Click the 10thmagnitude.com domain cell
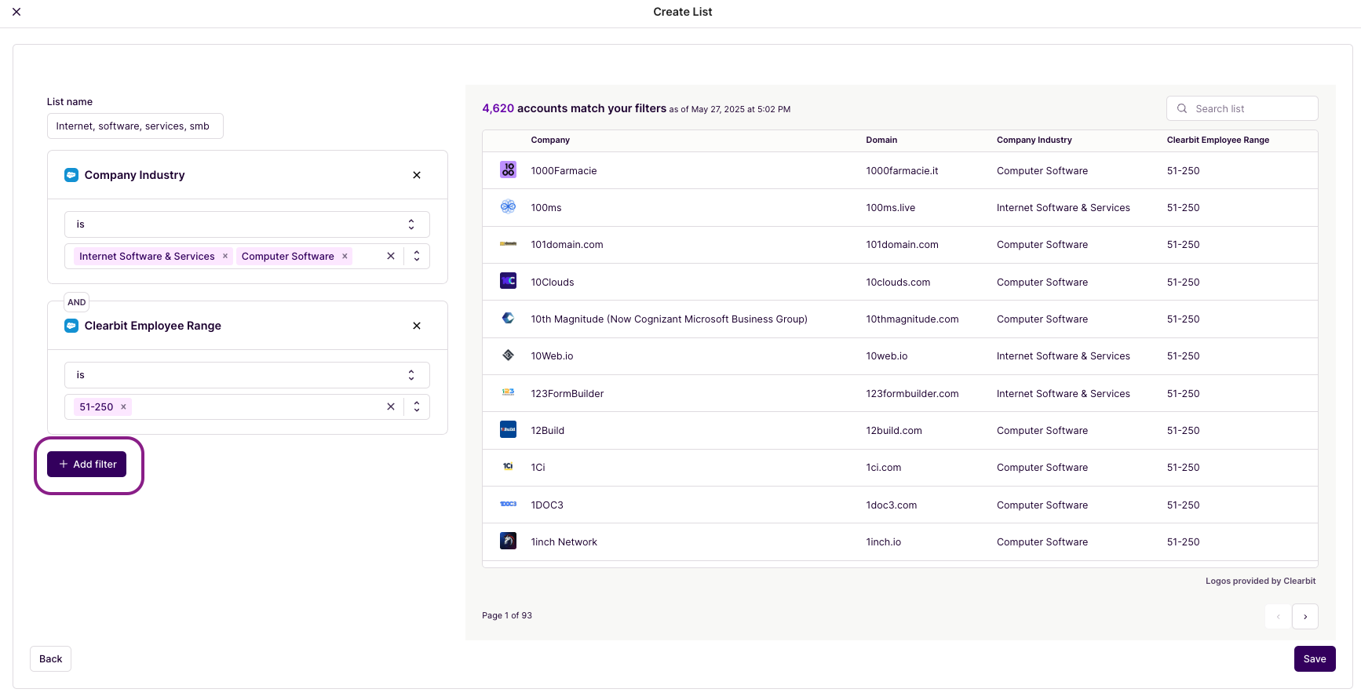Screen dimensions: 1361x700 tap(912, 319)
